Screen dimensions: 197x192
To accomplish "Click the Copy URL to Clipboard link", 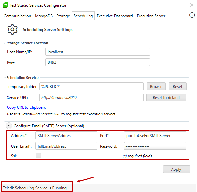I will coord(26,107).
